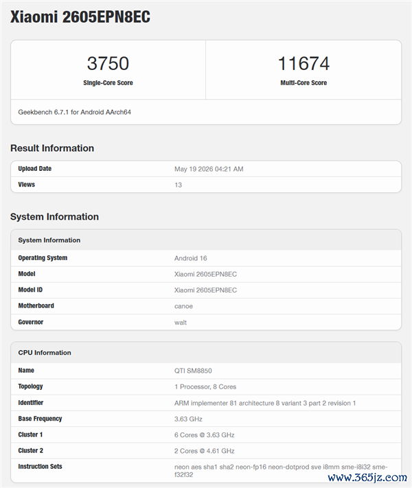Viewport: 412px width, 488px height.
Task: Click the Base Frequency row label
Action: (x=41, y=419)
